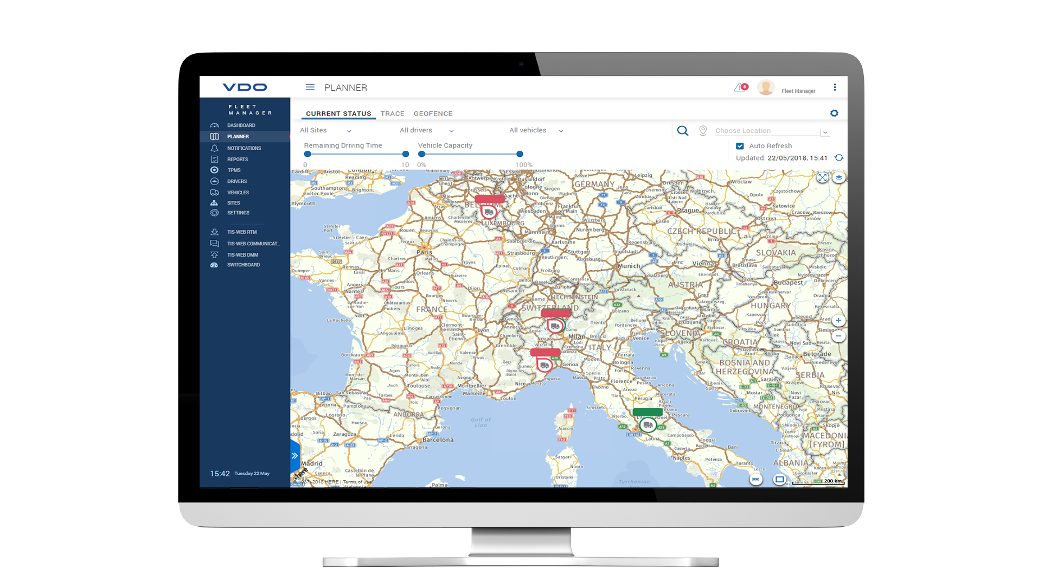Click the Fleet Manager user avatar
The width and height of the screenshot is (1038, 586).
[766, 87]
